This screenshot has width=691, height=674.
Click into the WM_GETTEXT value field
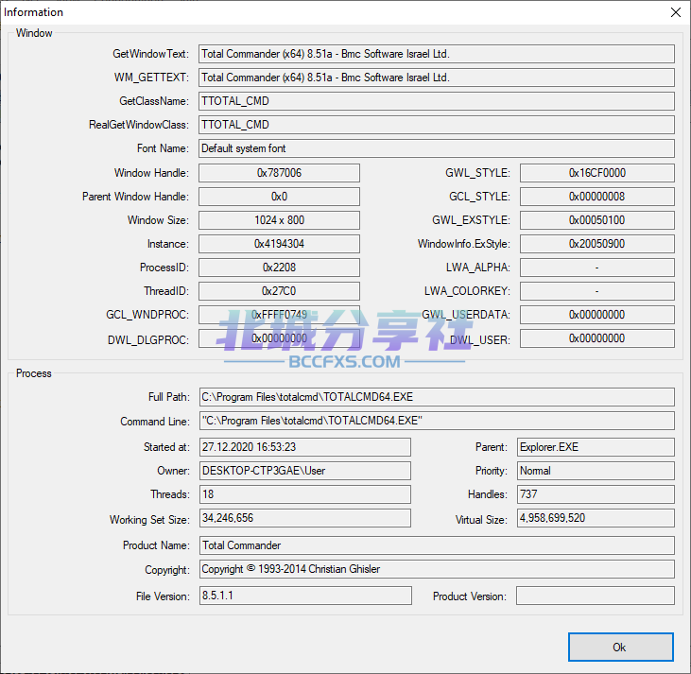tap(437, 78)
